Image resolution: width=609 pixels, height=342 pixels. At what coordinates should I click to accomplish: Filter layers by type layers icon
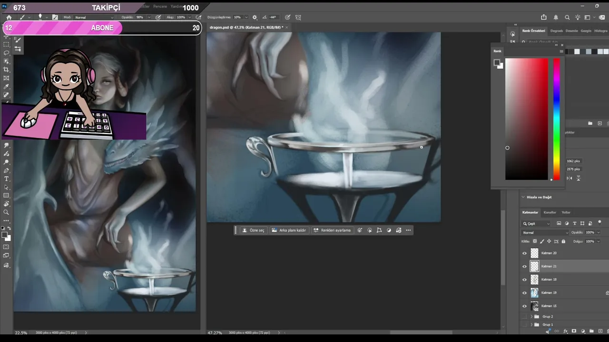(x=575, y=223)
